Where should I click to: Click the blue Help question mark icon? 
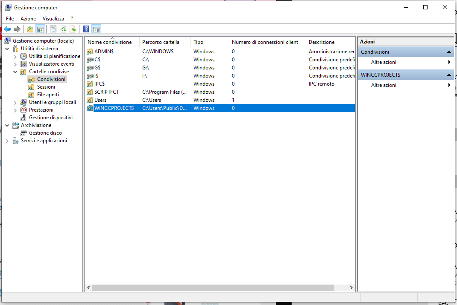[86, 29]
